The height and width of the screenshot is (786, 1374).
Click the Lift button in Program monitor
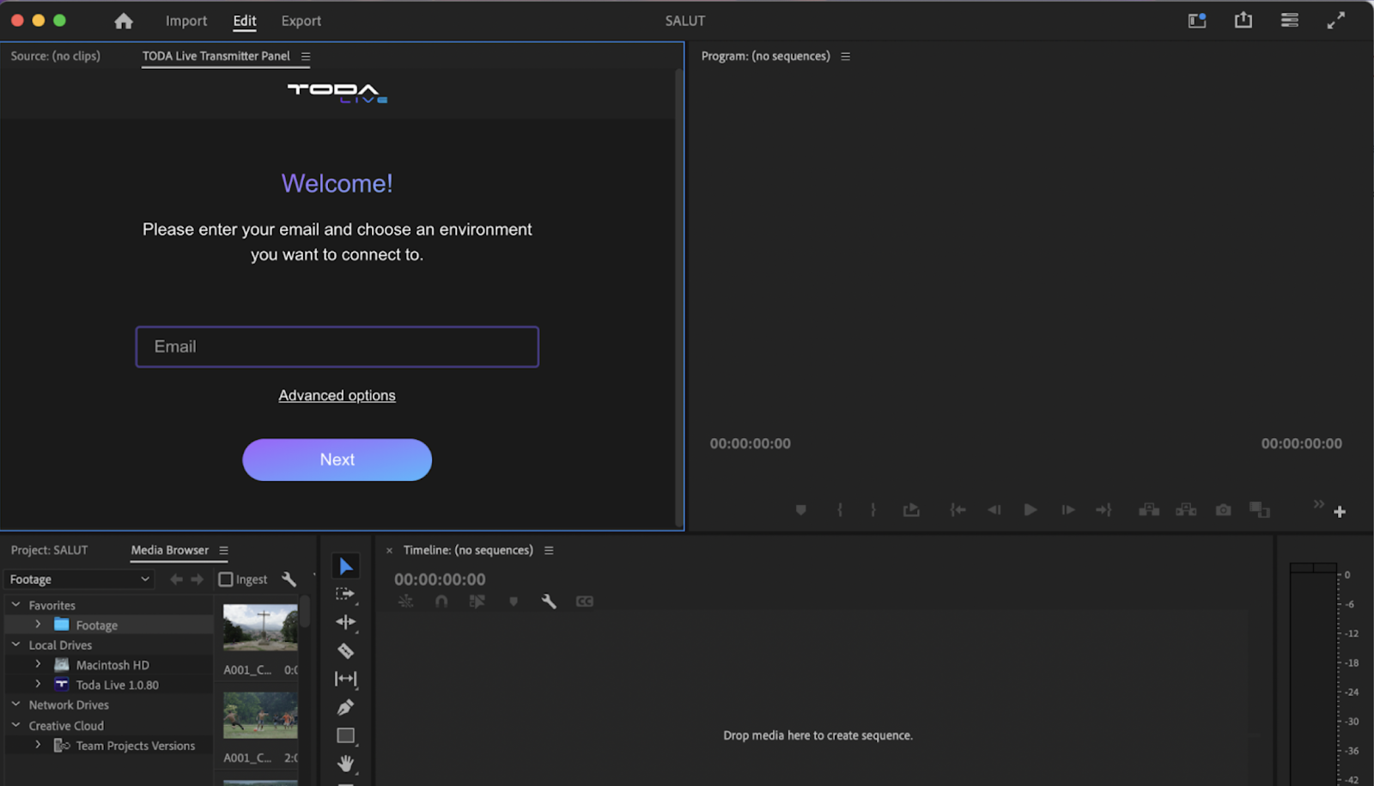[1149, 510]
